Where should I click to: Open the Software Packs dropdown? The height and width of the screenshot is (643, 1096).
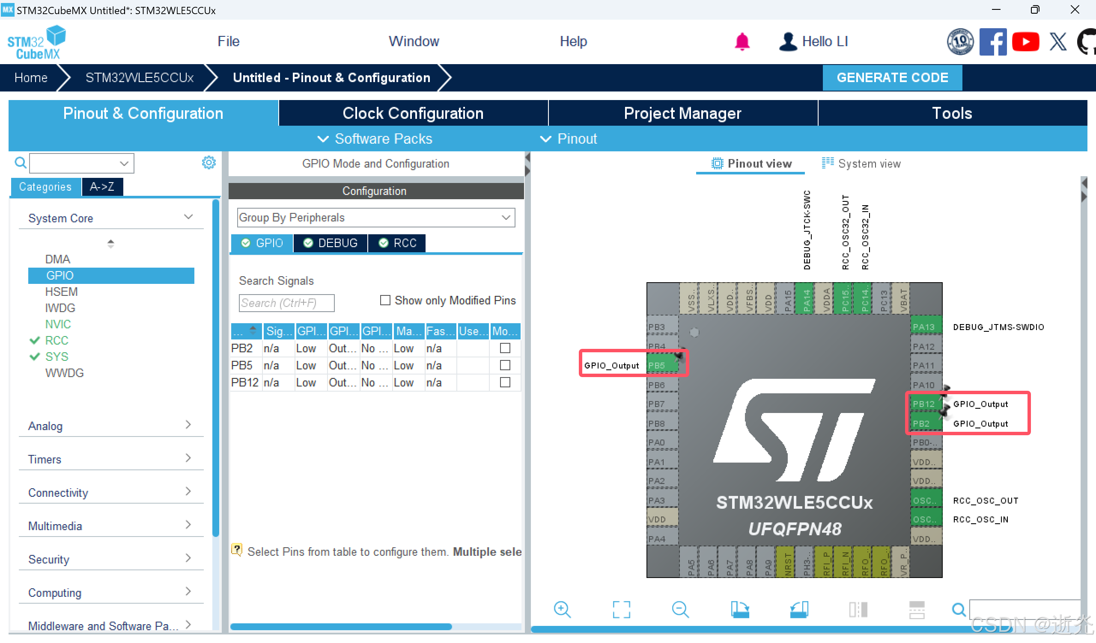(x=375, y=139)
